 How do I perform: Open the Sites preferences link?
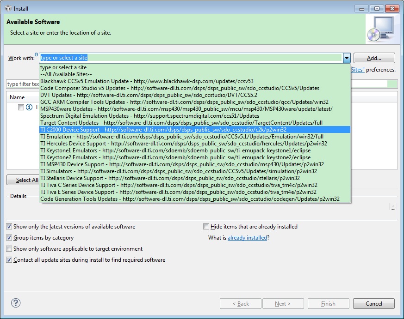click(x=358, y=70)
